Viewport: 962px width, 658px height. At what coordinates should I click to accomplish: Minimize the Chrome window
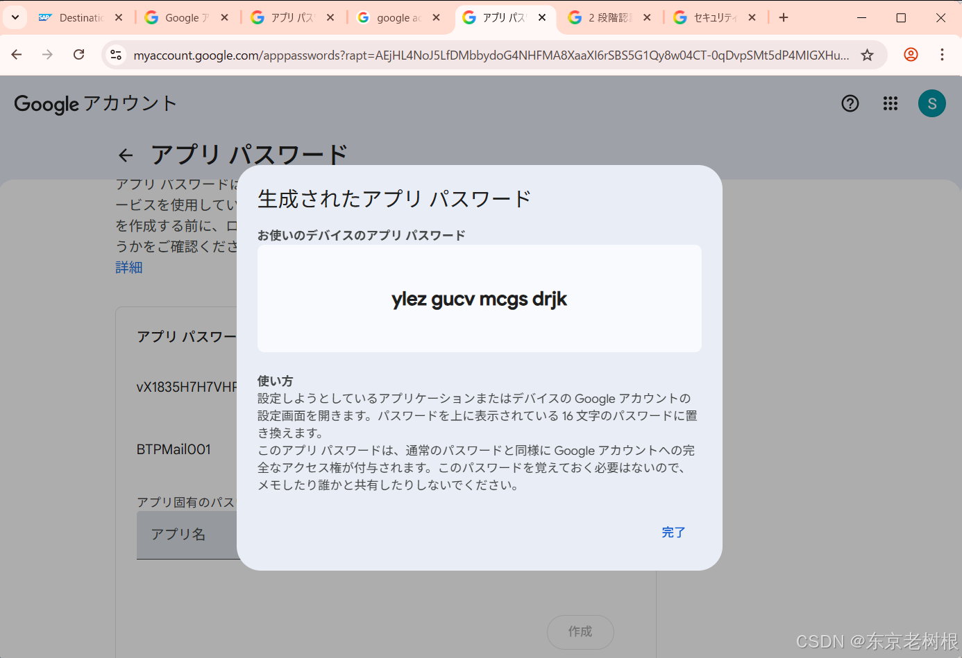861,17
